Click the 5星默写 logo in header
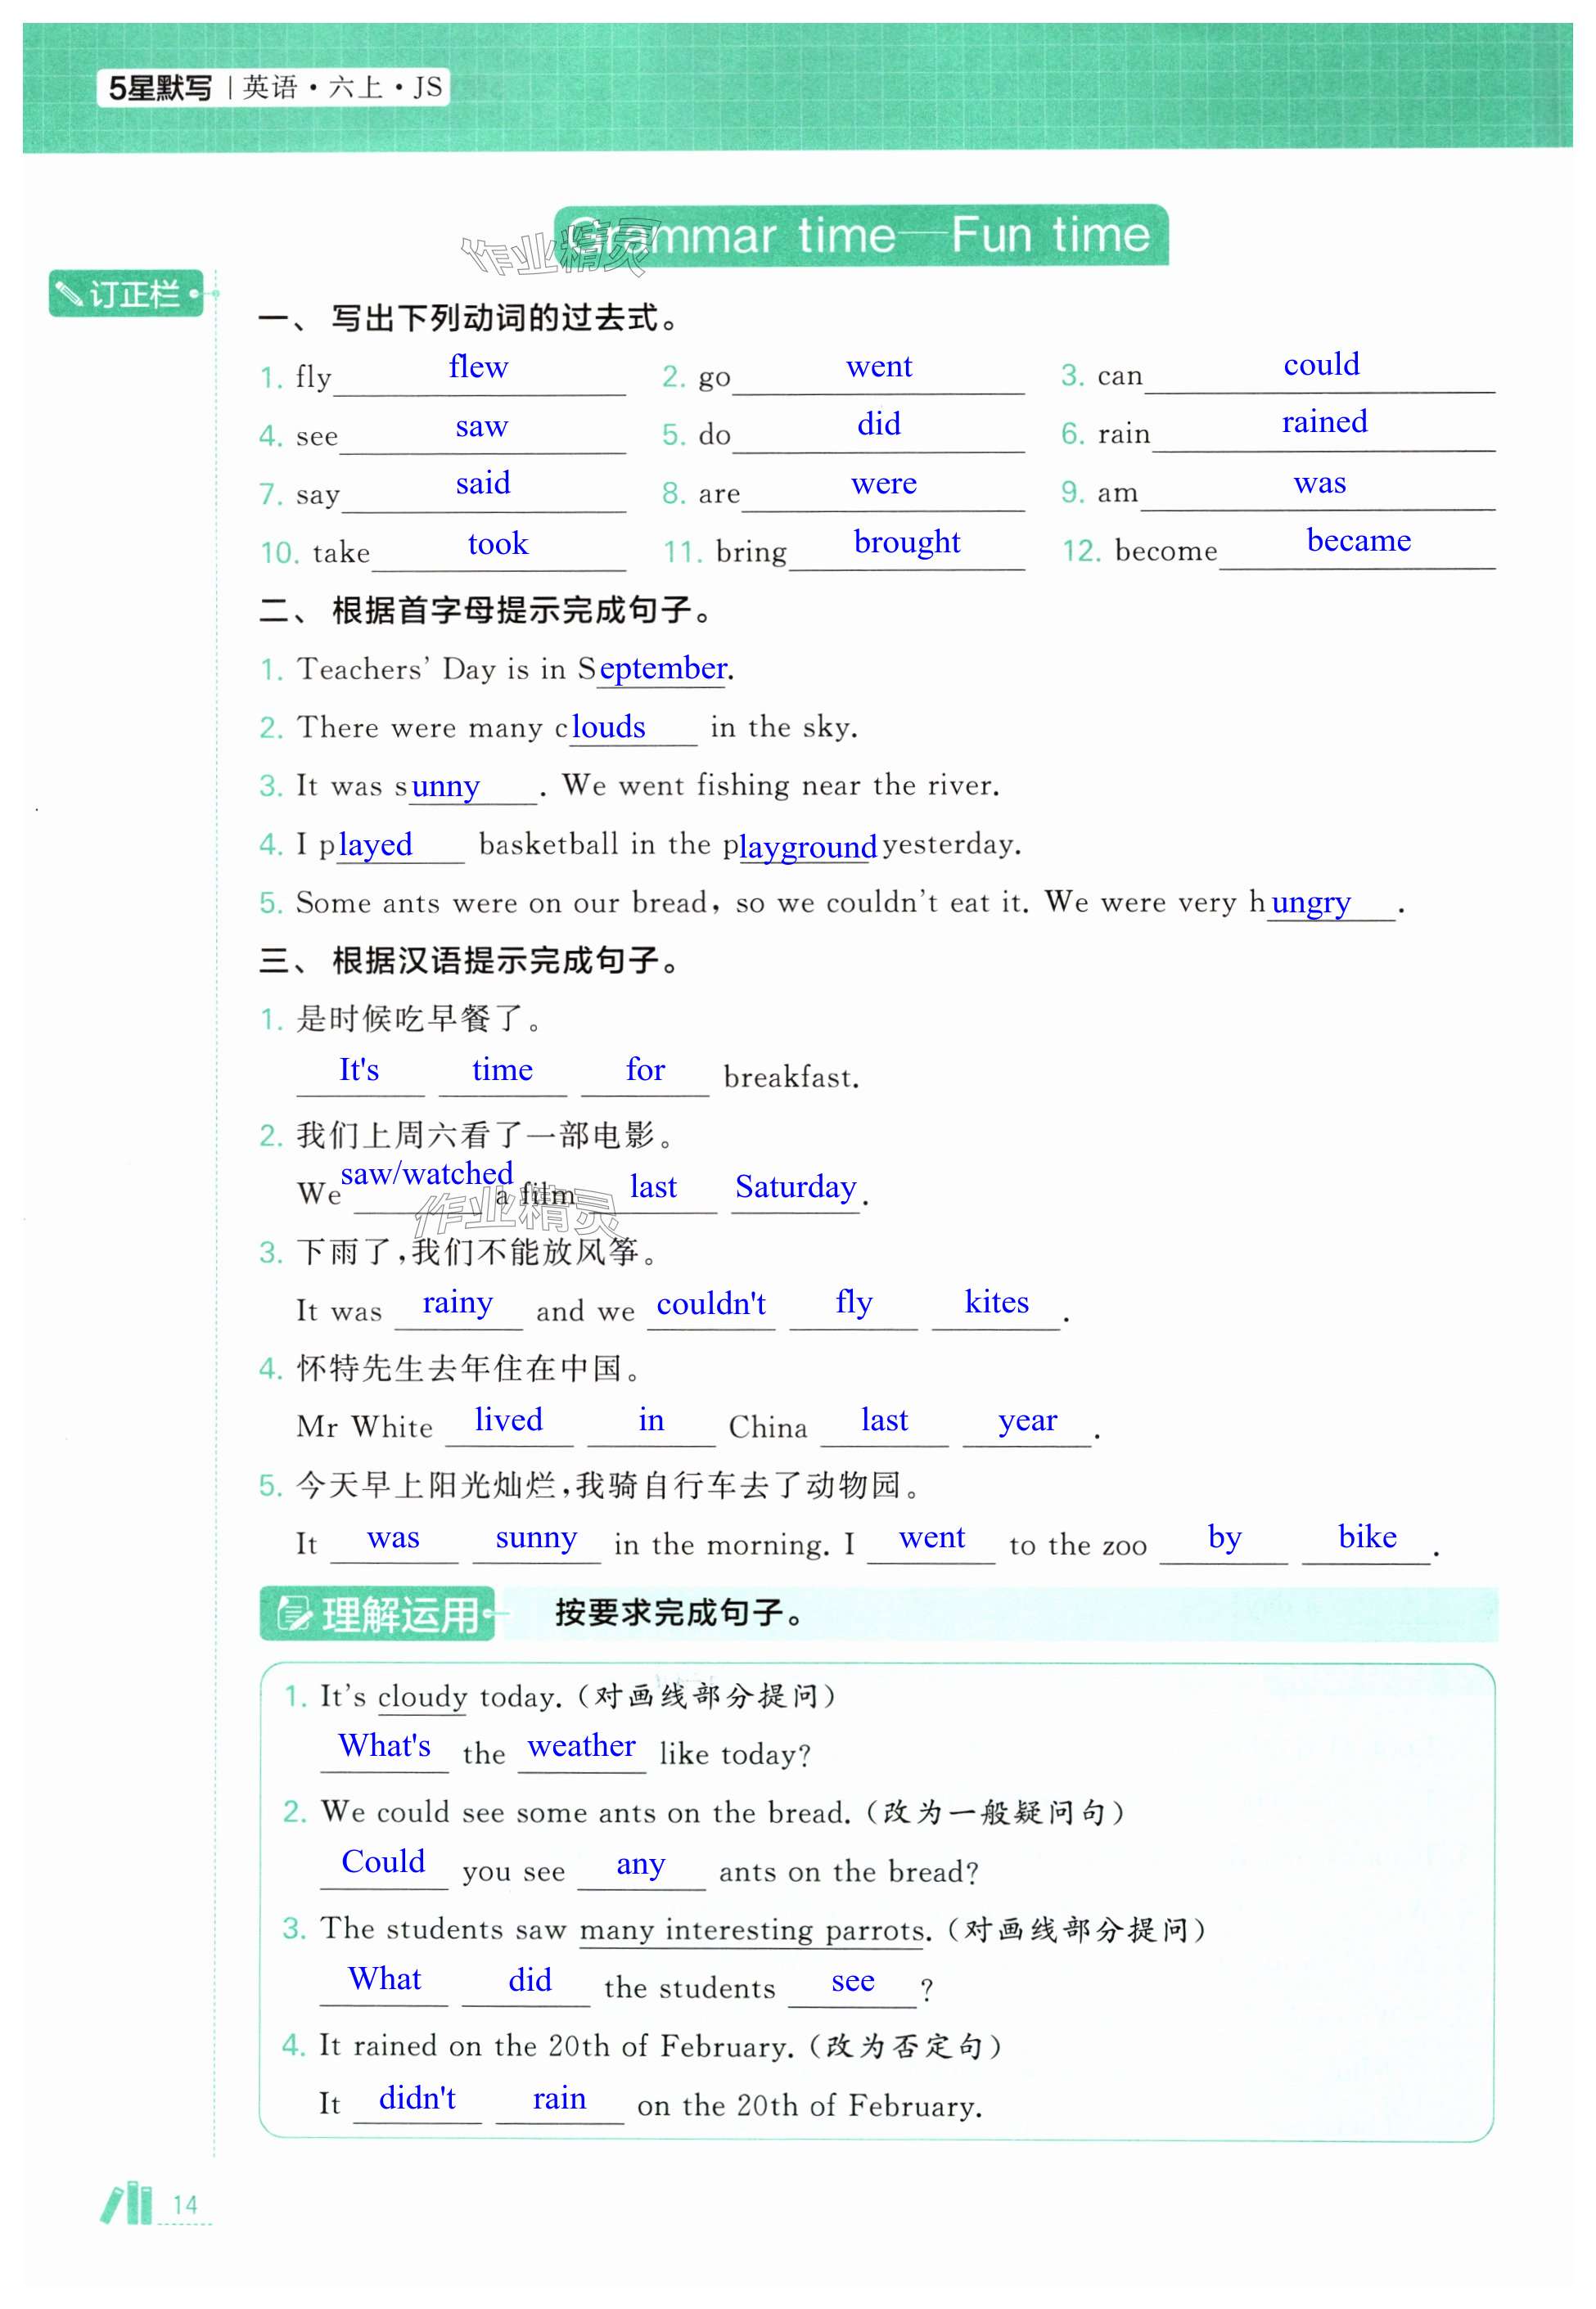Screen dimensions: 1596x2309 (x=160, y=88)
